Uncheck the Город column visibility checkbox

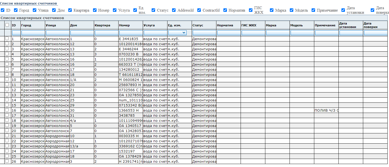coord(16,10)
